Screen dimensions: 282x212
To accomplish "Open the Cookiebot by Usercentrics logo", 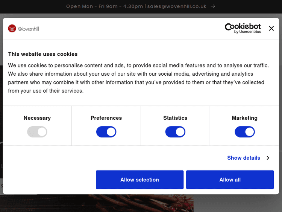I will (243, 28).
